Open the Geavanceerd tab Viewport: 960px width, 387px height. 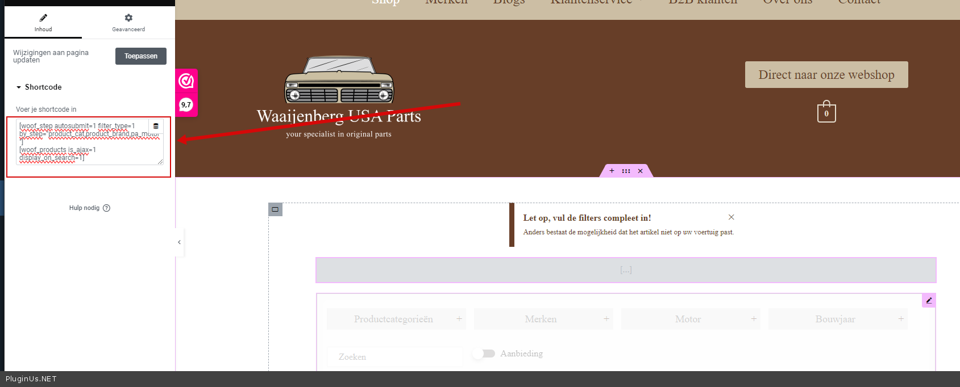pos(128,23)
